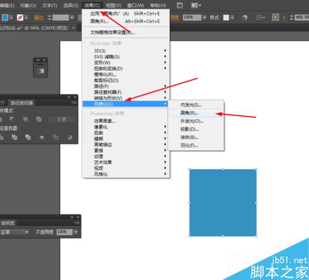Click the Trim pathfinder icon

tap(14, 137)
